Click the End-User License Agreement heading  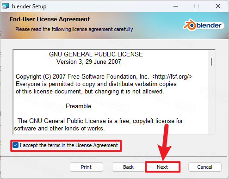pyautogui.click(x=50, y=19)
